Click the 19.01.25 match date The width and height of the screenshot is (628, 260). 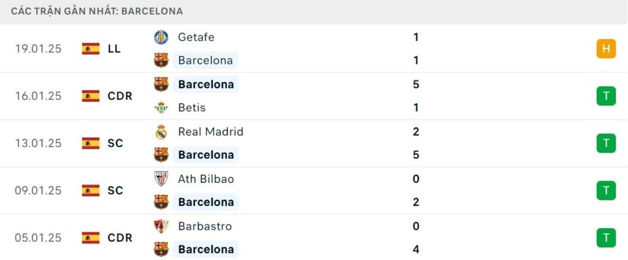point(38,48)
